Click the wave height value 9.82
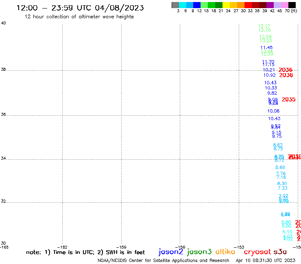This screenshot has width=301, height=264. pos(272,93)
